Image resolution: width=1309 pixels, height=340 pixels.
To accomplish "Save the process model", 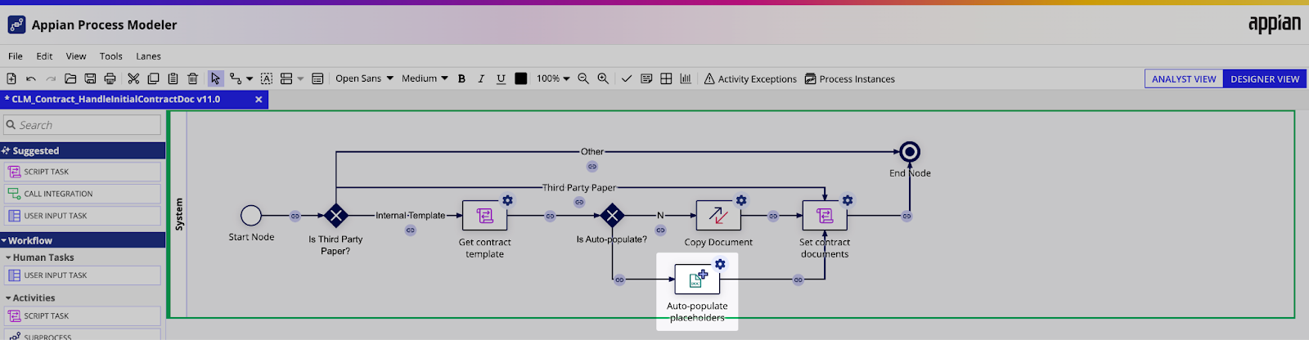I will click(x=90, y=78).
